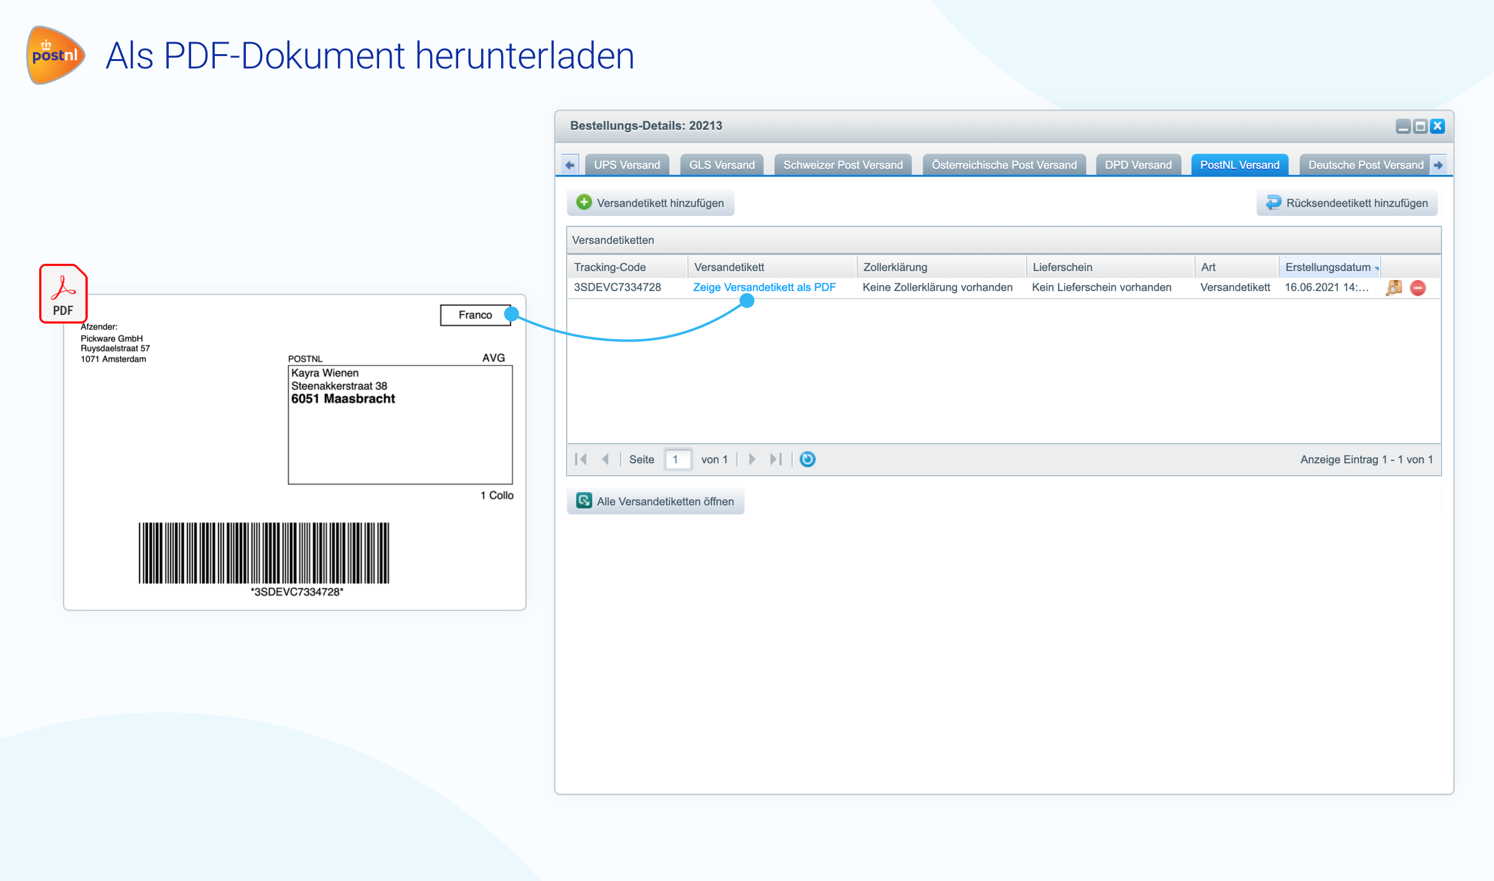Sort by Zollerklärung column header
The height and width of the screenshot is (881, 1494).
click(x=941, y=267)
